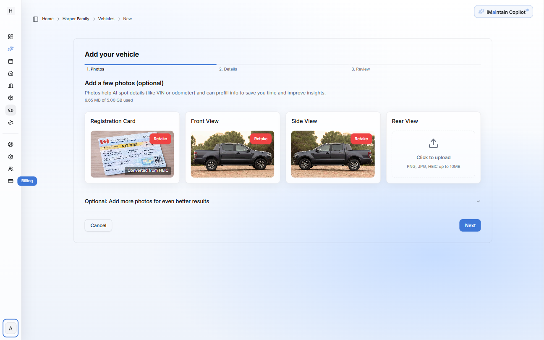
Task: Navigate to Harper Family via breadcrumb
Action: pyautogui.click(x=76, y=18)
